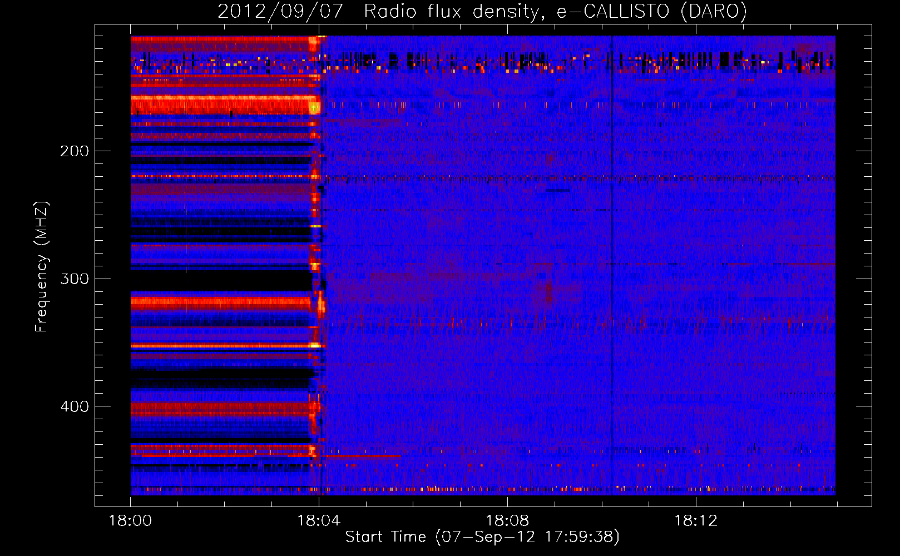Screen dimensions: 900x556
Task: Click the '300' frequency tick label
Action: coord(75,279)
